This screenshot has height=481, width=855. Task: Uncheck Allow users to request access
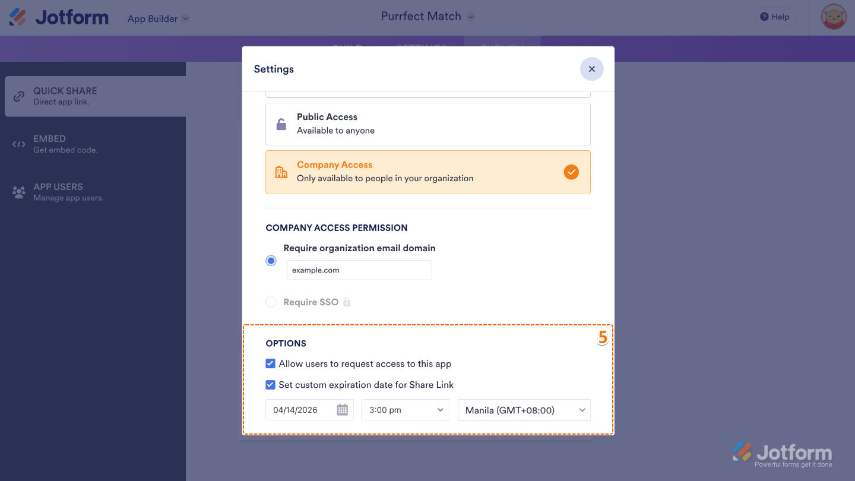[271, 363]
